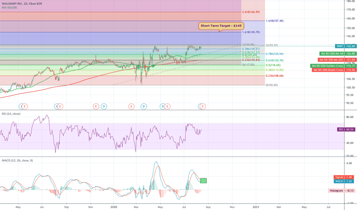Click the 4.00 level on the MACD axis
Screen dimensions: 357x210
[x=349, y=163]
